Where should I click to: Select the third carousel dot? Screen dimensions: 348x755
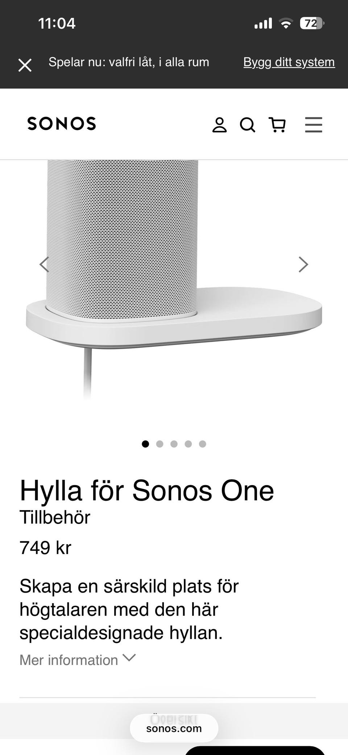pos(174,444)
